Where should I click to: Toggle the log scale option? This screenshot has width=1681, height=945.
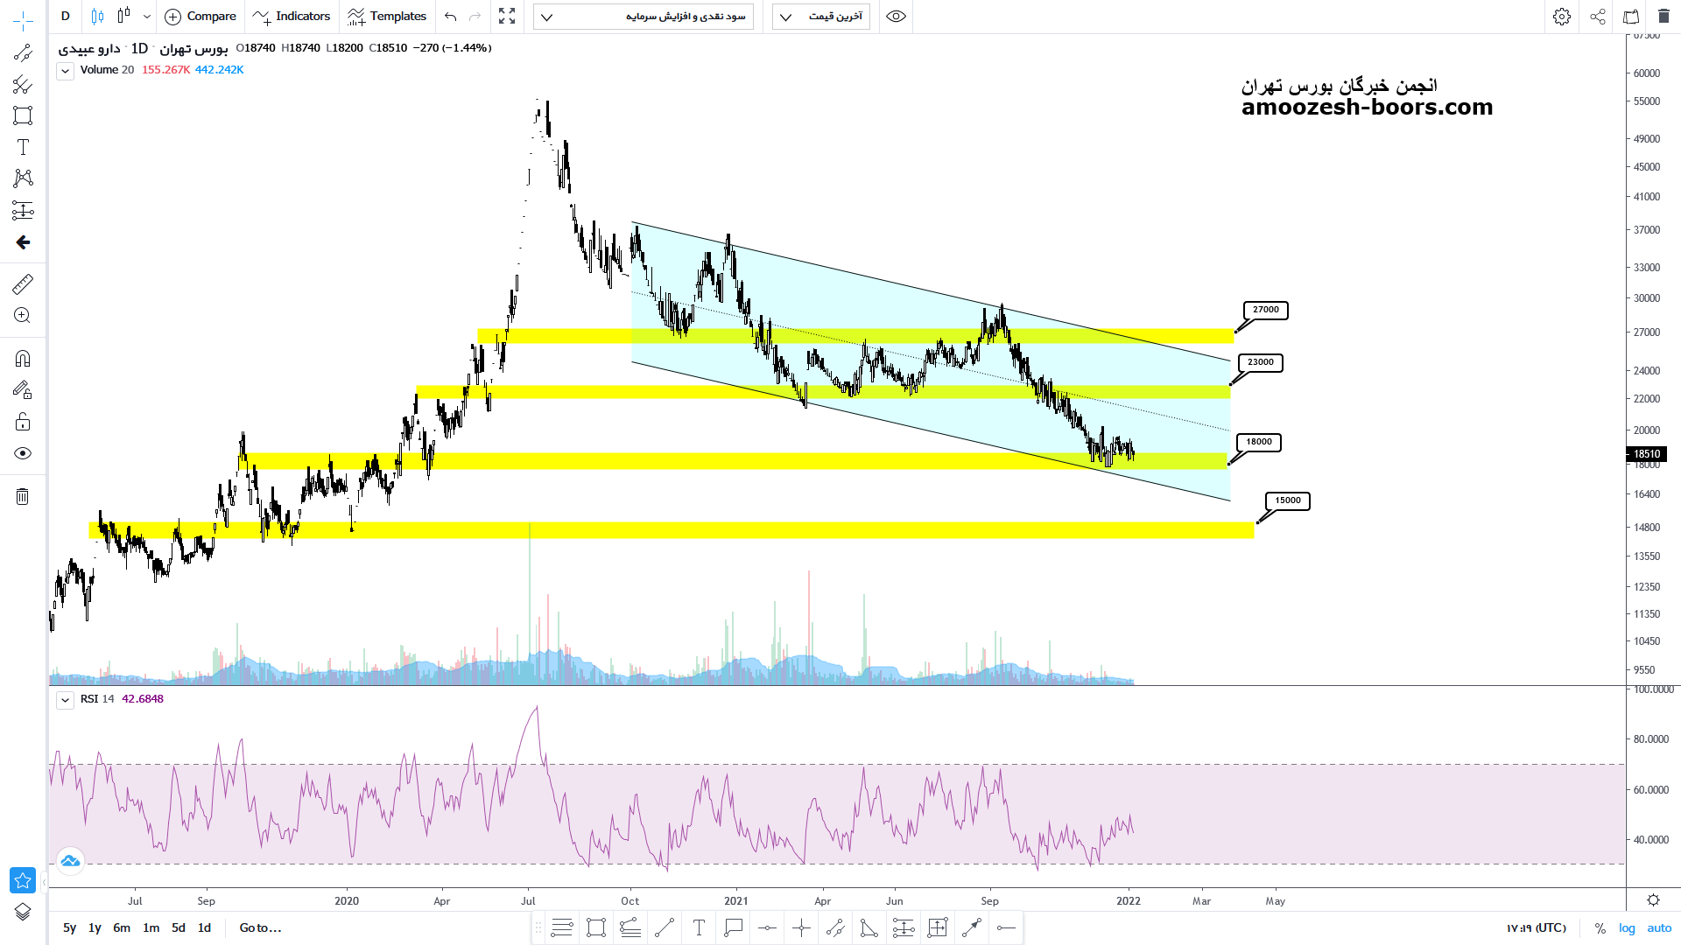[1627, 927]
